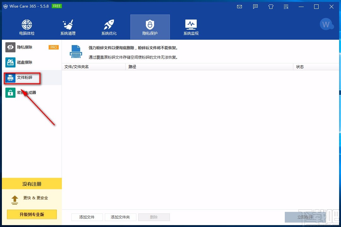The width and height of the screenshot is (341, 227).
Task: Open the feedback chat bubble icon
Action: [x=255, y=7]
